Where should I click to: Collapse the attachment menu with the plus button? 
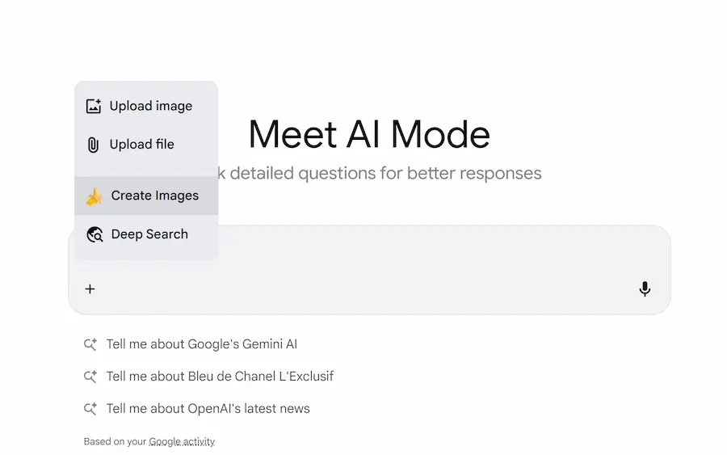tap(90, 289)
